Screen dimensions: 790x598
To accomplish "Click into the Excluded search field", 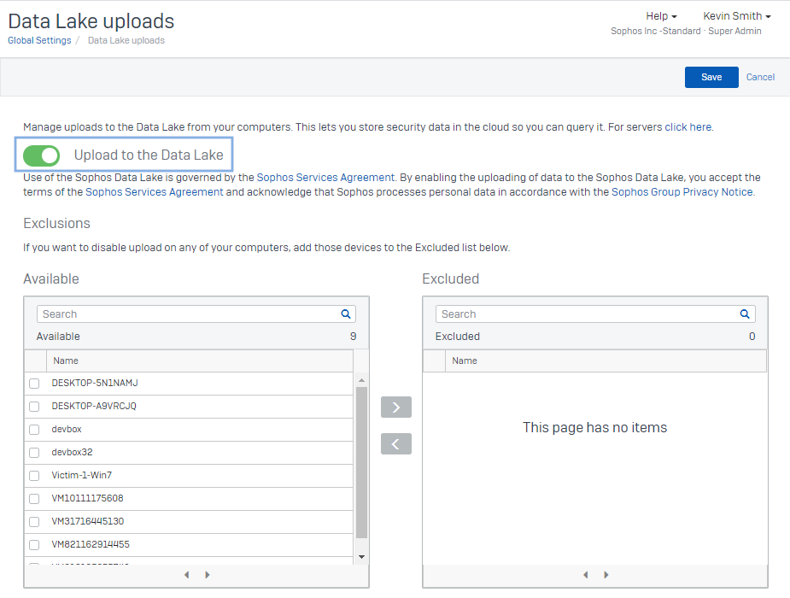I will [x=585, y=314].
